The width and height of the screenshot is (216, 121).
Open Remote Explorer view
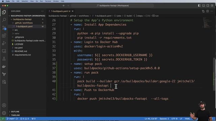click(4, 51)
